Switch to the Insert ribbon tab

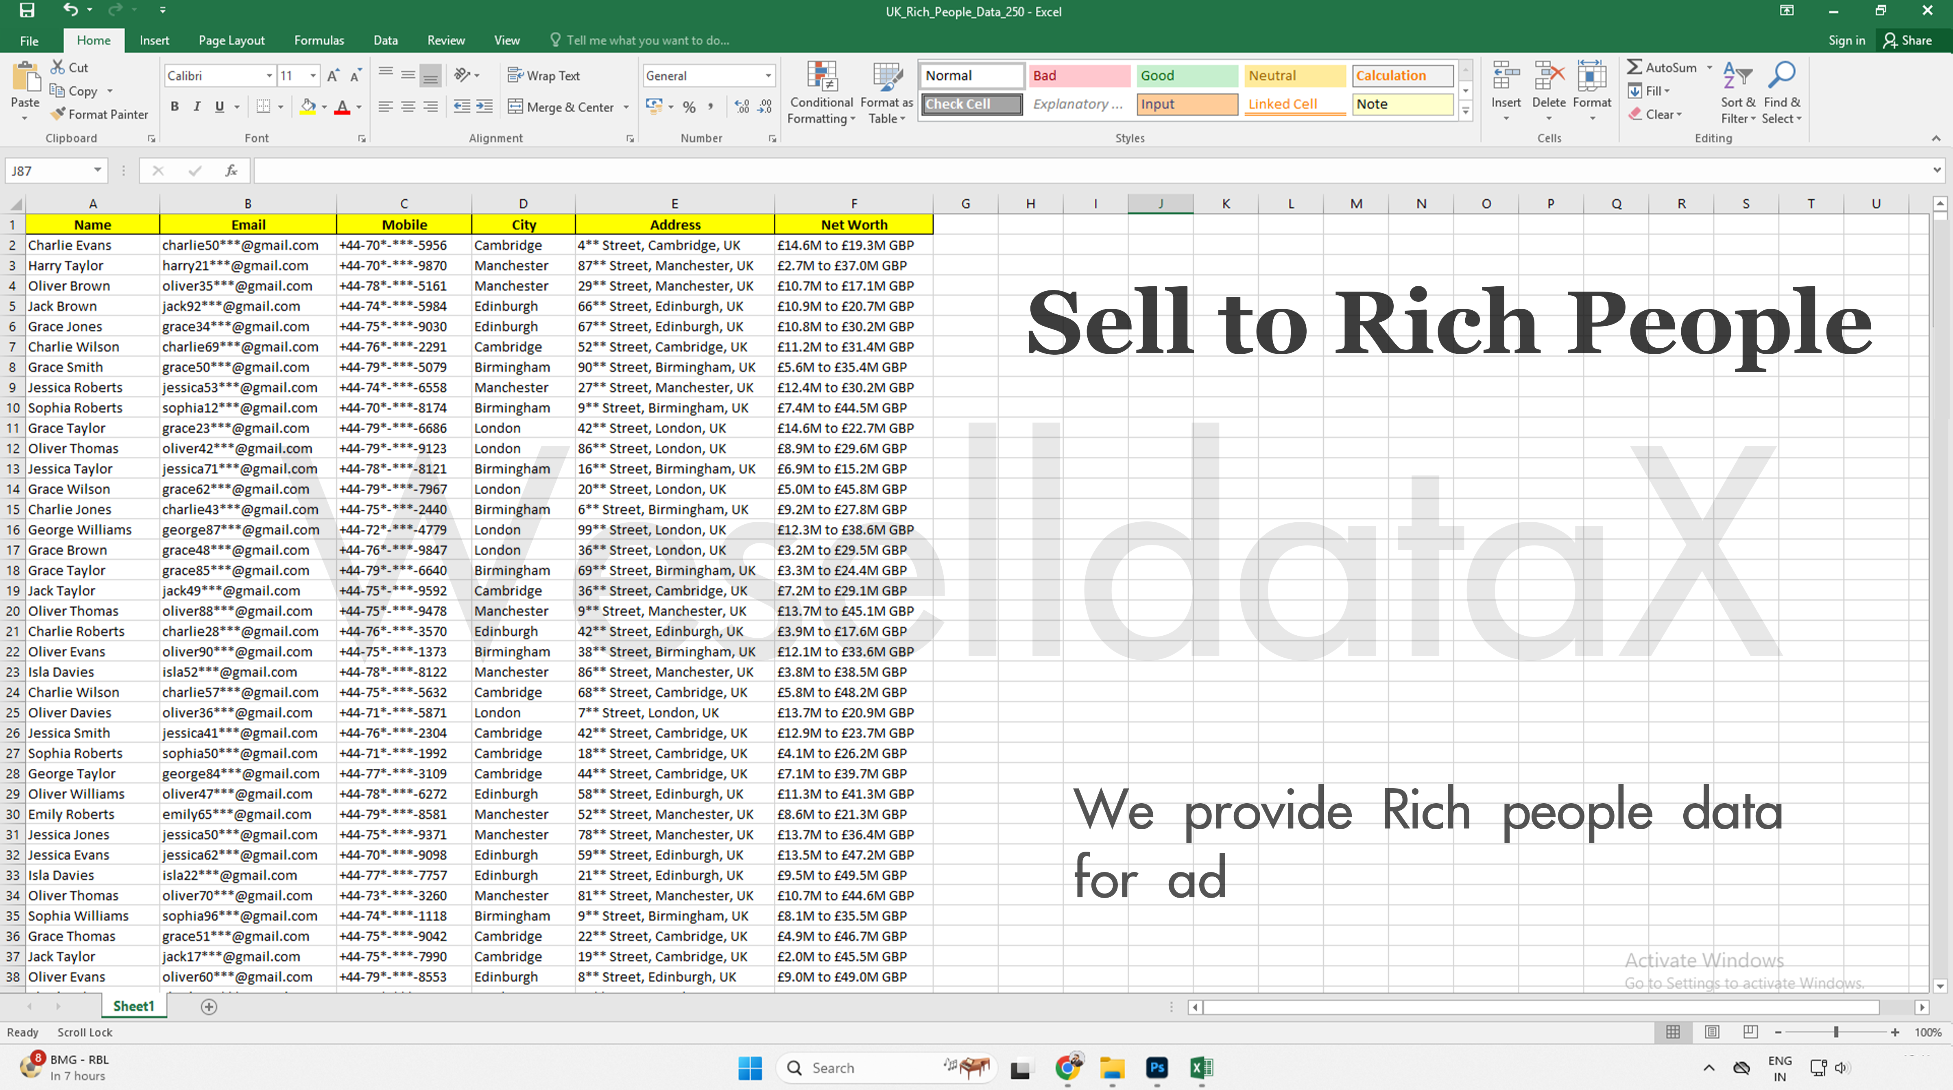pyautogui.click(x=154, y=40)
